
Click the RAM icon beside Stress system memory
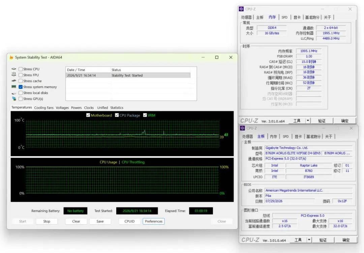[14, 87]
